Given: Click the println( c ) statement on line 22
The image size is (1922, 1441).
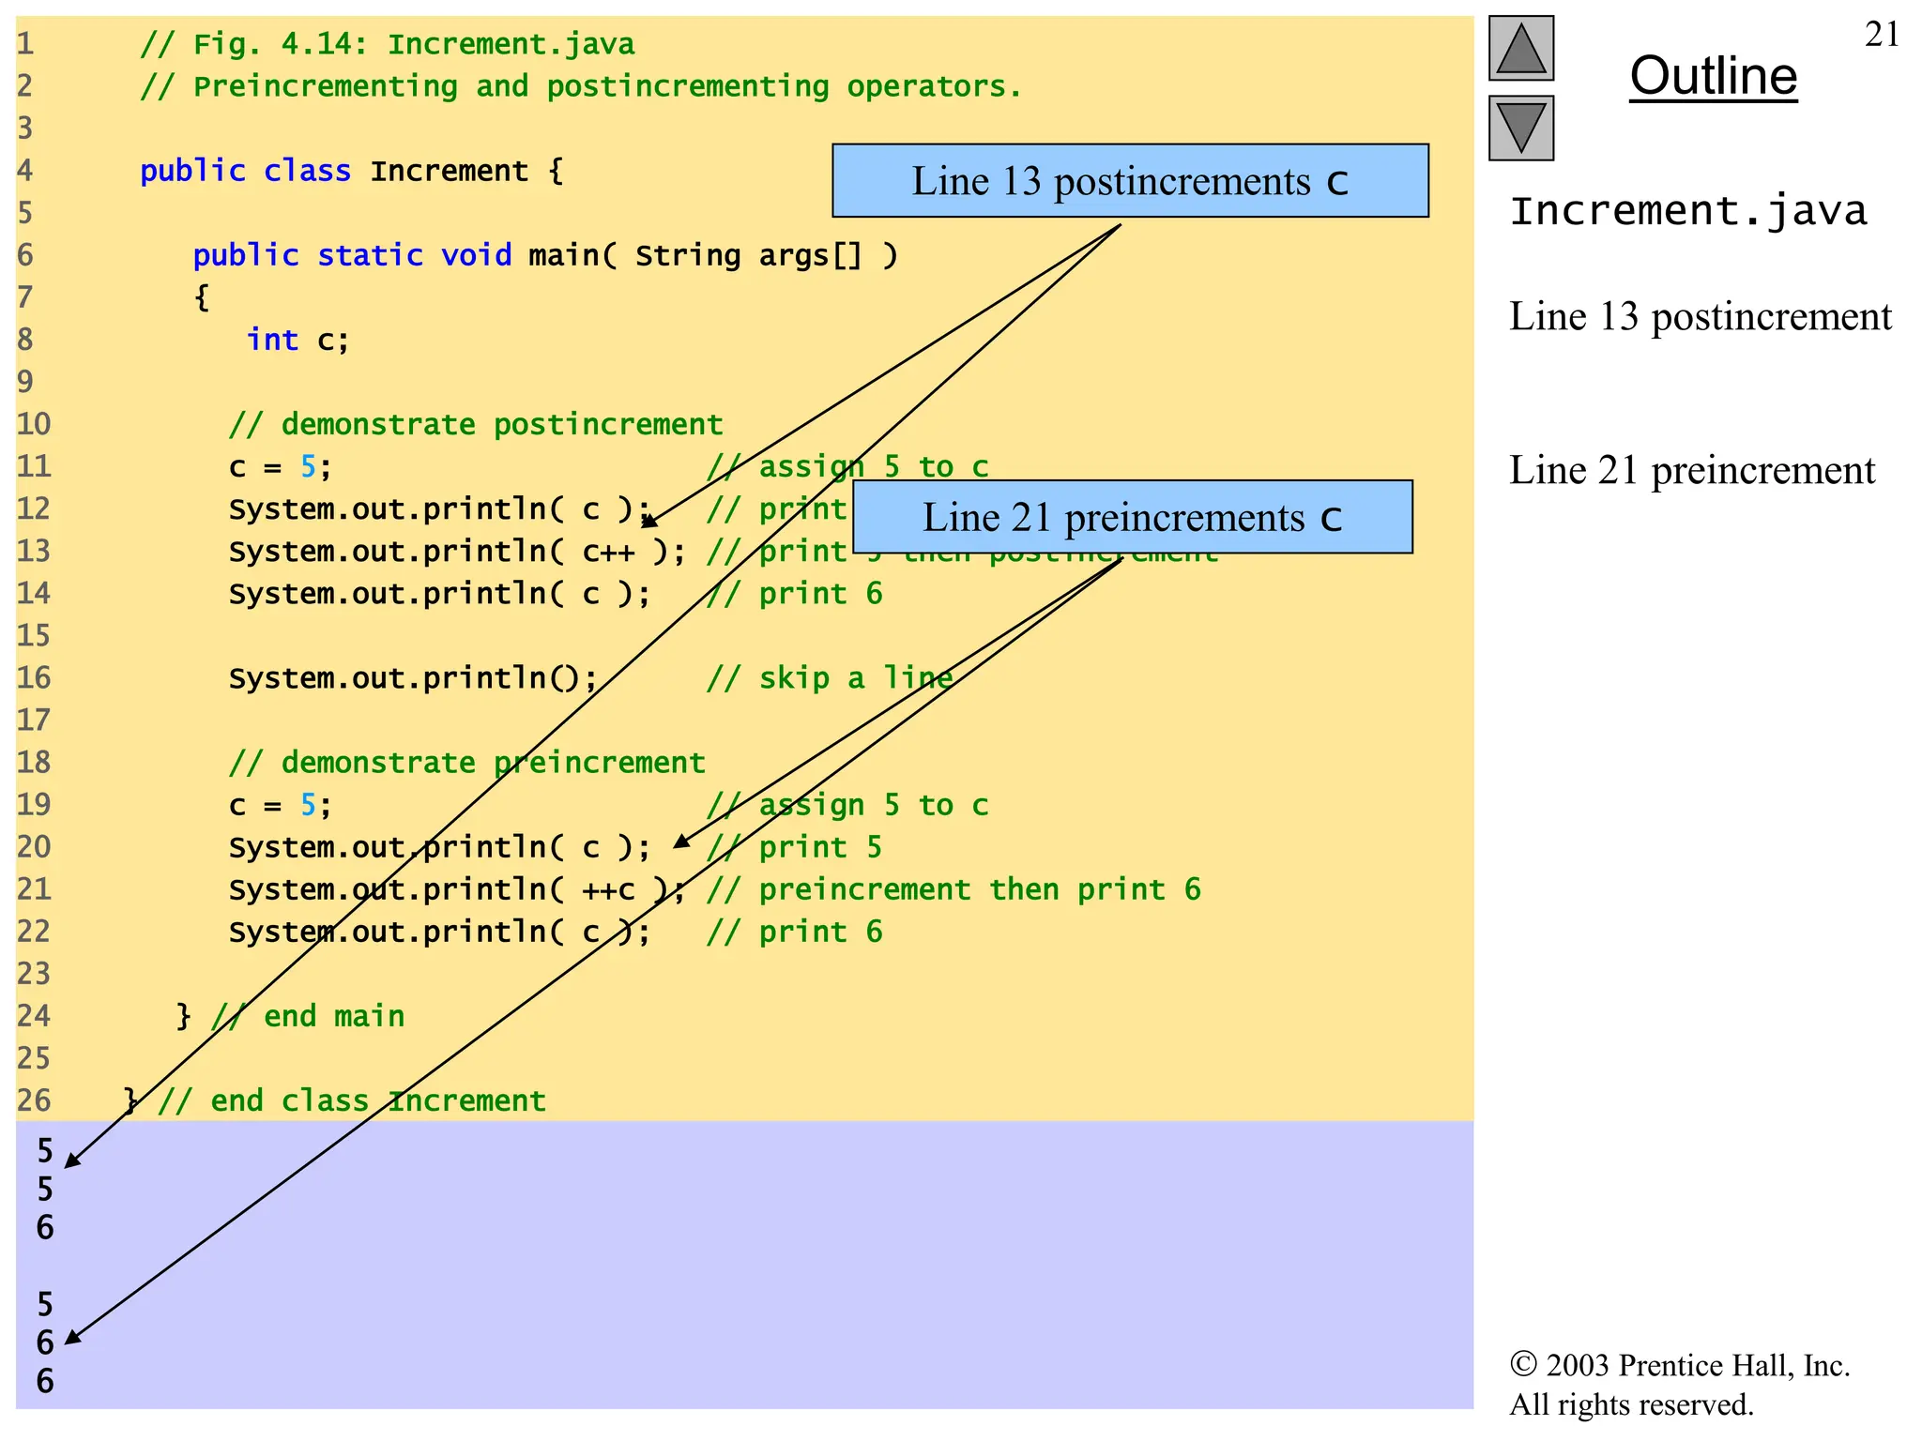Looking at the screenshot, I should click(x=439, y=932).
